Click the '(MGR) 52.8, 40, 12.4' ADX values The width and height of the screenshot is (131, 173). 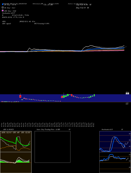(x=27, y=21)
